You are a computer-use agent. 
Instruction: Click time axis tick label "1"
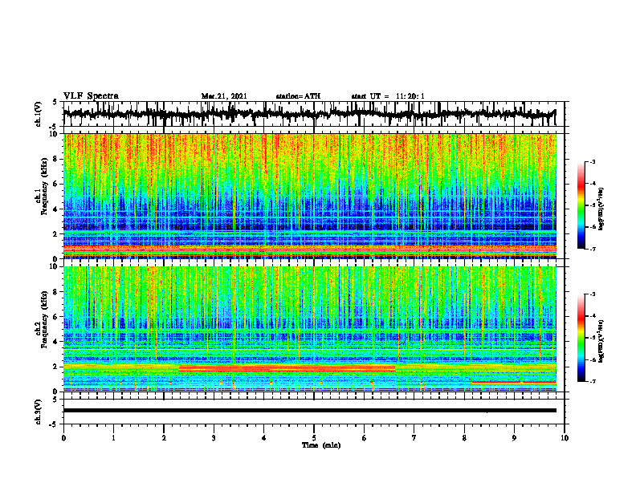click(x=113, y=438)
